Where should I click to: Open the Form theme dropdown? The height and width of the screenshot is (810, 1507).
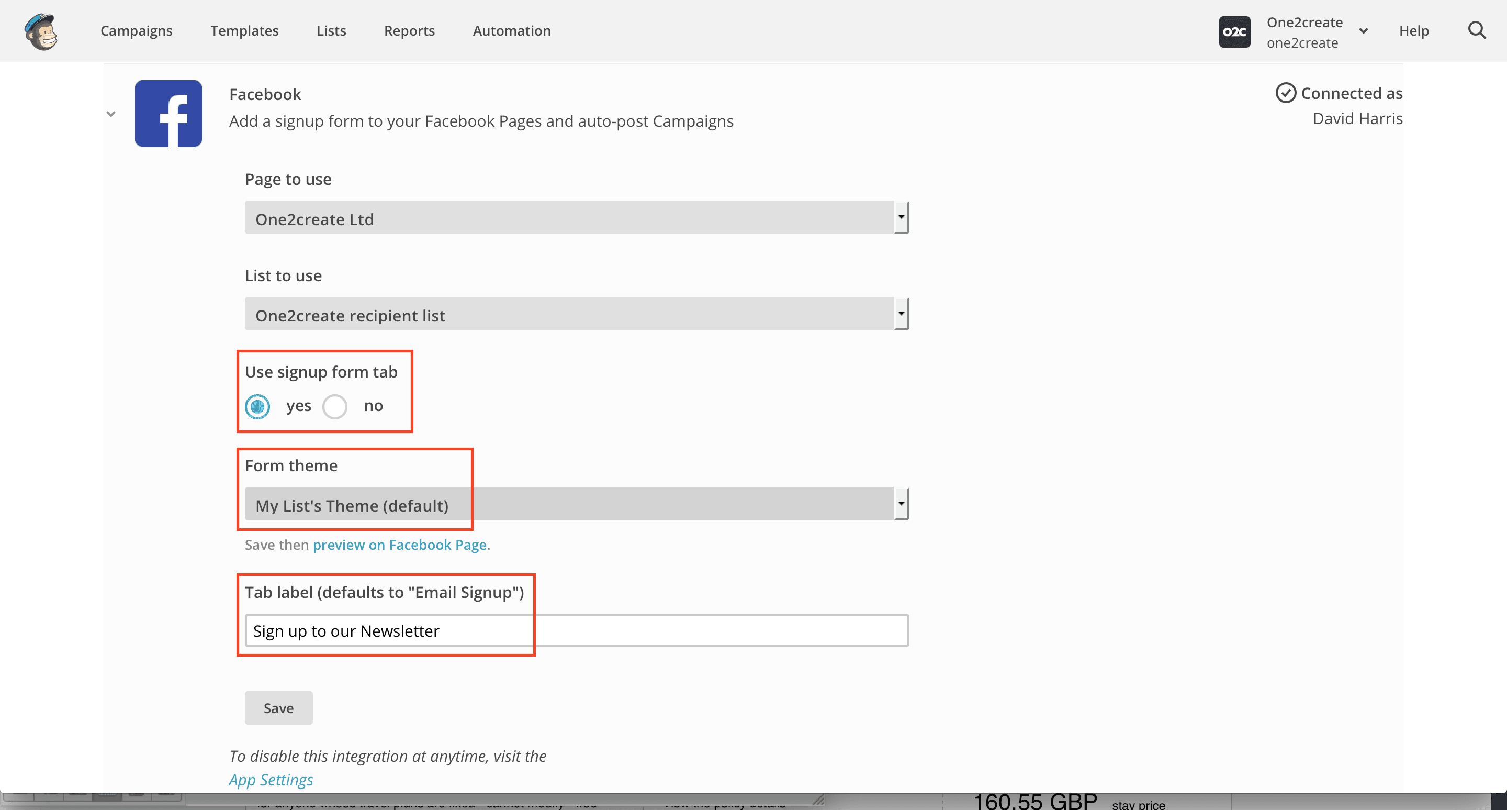[x=576, y=504]
